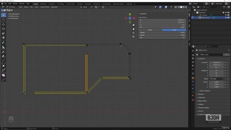Enable solid viewport shading
Image resolution: width=231 pixels, height=130 pixels.
pyautogui.click(x=181, y=7)
